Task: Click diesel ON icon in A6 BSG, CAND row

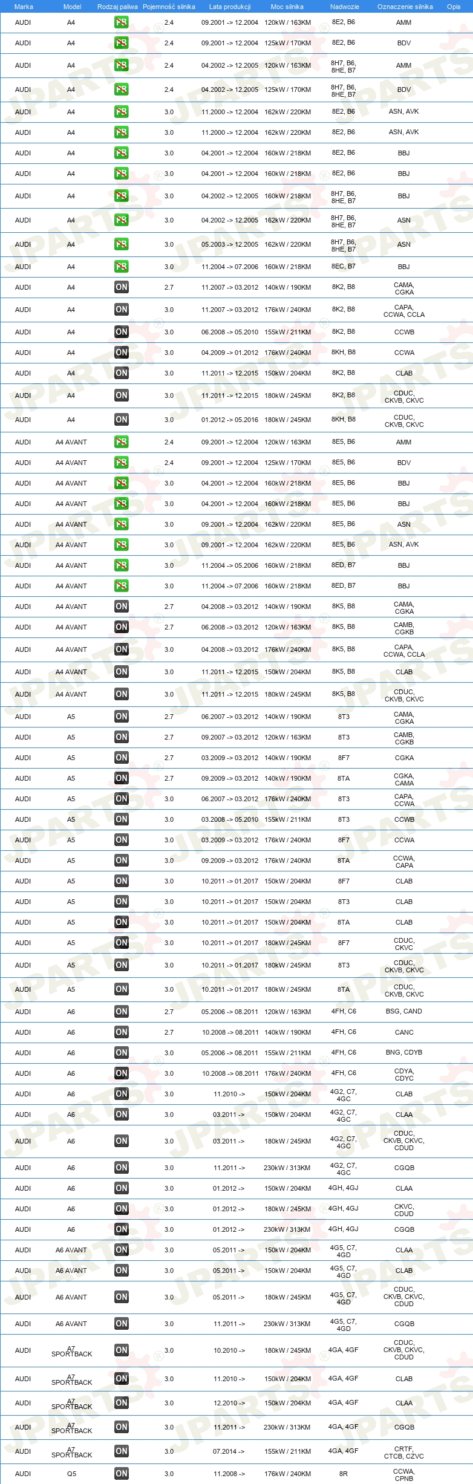Action: pyautogui.click(x=122, y=1012)
